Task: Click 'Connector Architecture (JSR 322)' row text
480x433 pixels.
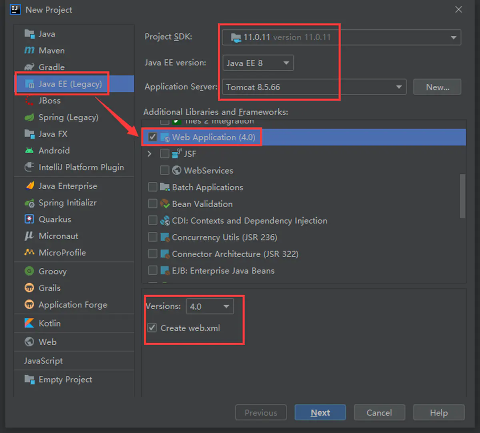Action: (x=235, y=254)
